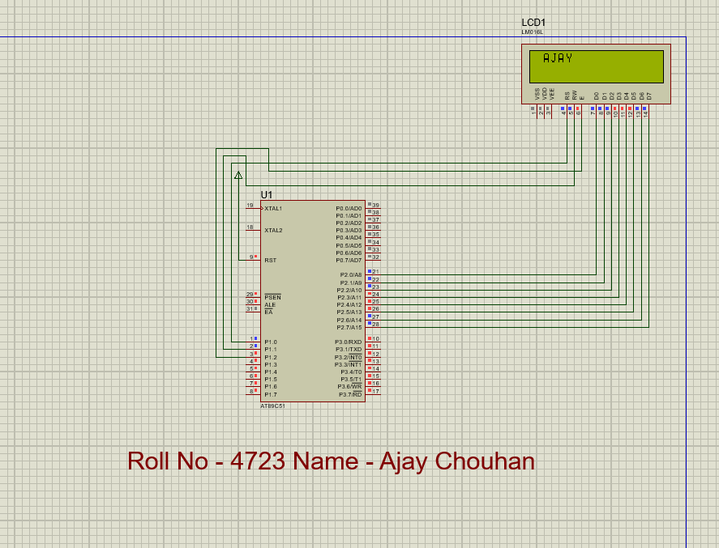Click the LM016L part value label

532,32
